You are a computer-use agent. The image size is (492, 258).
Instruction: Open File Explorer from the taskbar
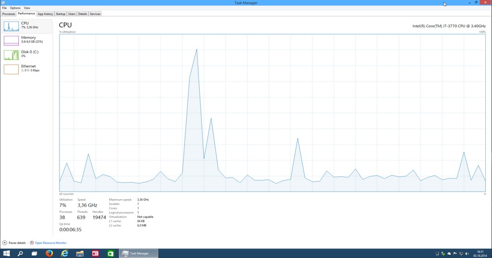80,253
